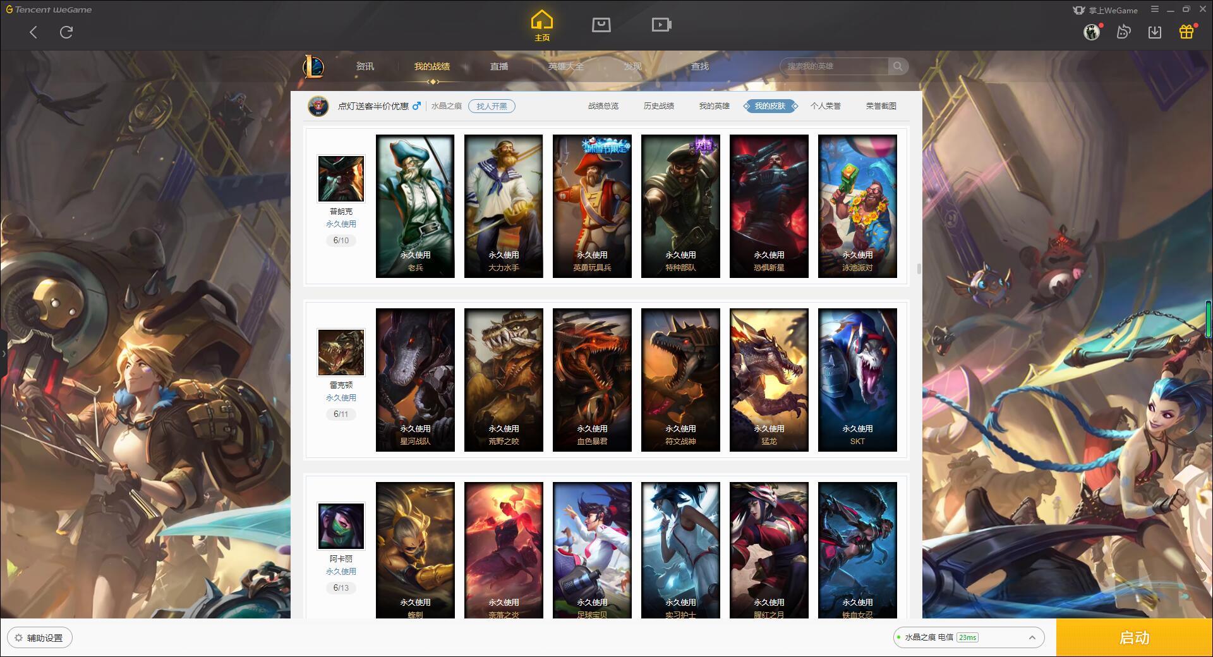The height and width of the screenshot is (657, 1213).
Task: Open the 主页 home icon
Action: (x=541, y=25)
